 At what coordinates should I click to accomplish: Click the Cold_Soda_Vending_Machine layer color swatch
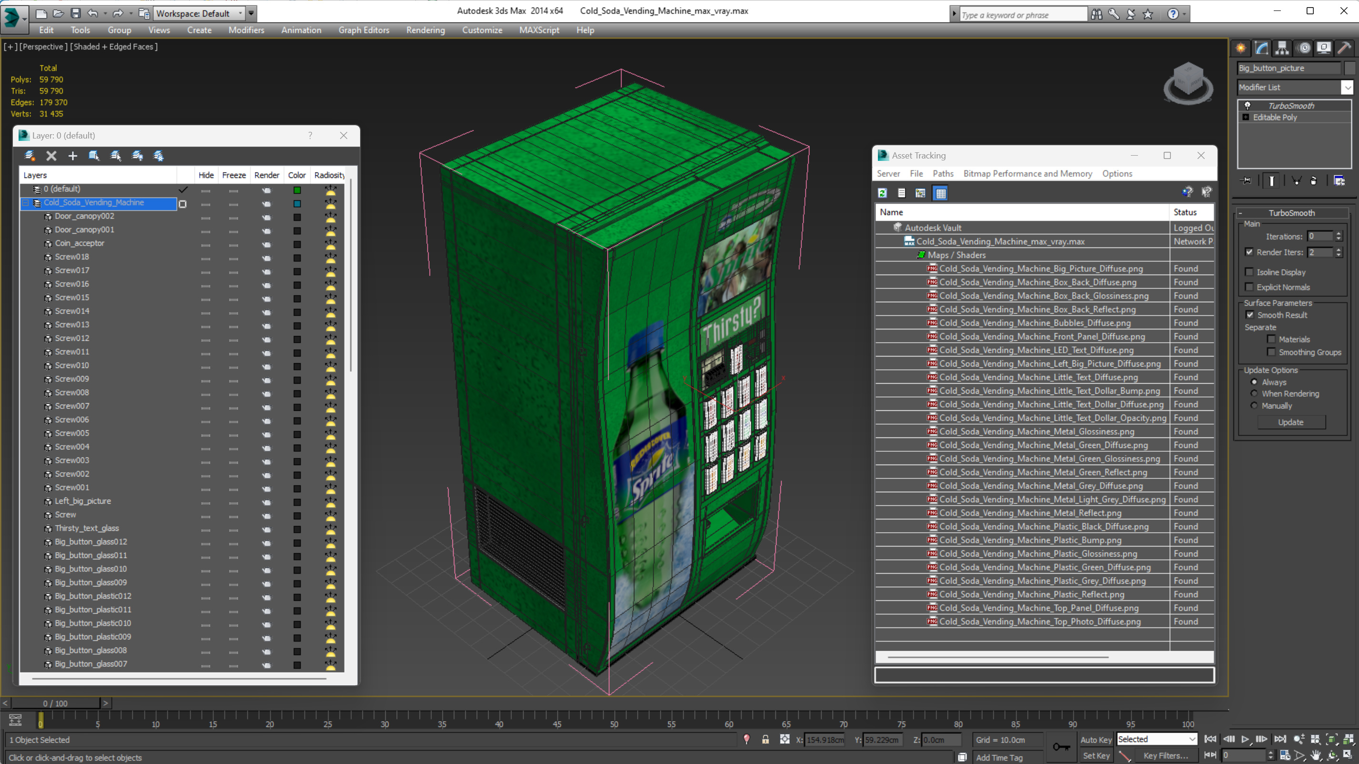tap(297, 204)
